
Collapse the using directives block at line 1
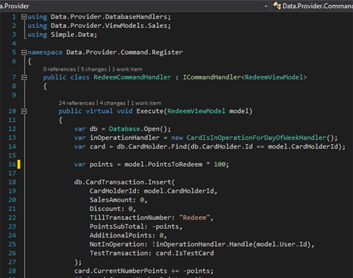24,17
